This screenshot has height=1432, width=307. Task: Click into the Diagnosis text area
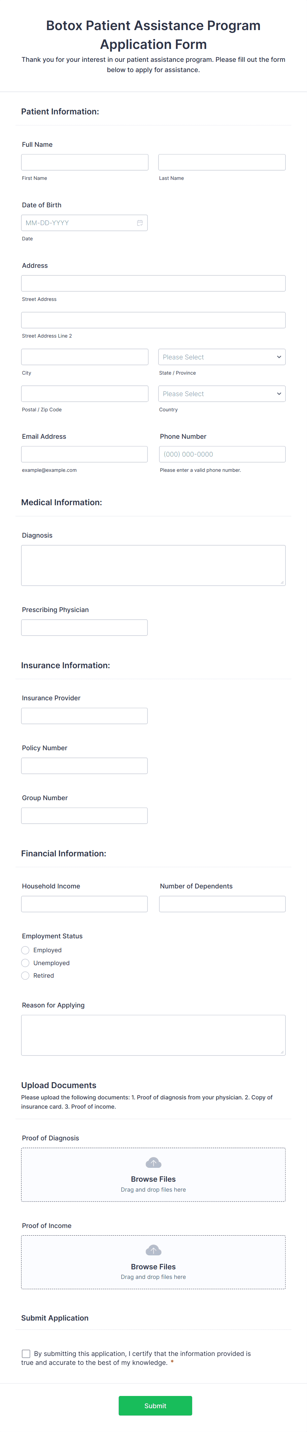[x=153, y=564]
